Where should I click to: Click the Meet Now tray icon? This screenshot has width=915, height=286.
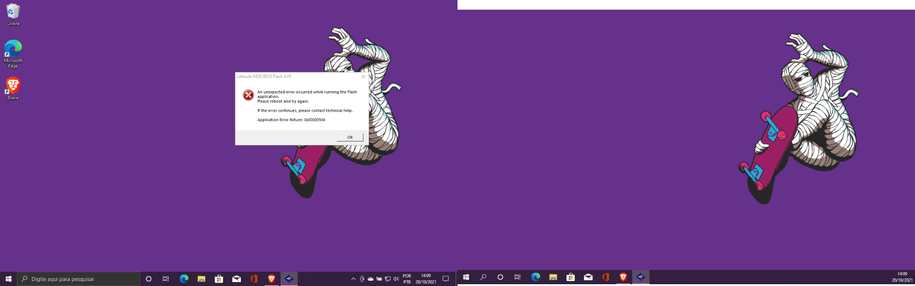362,279
